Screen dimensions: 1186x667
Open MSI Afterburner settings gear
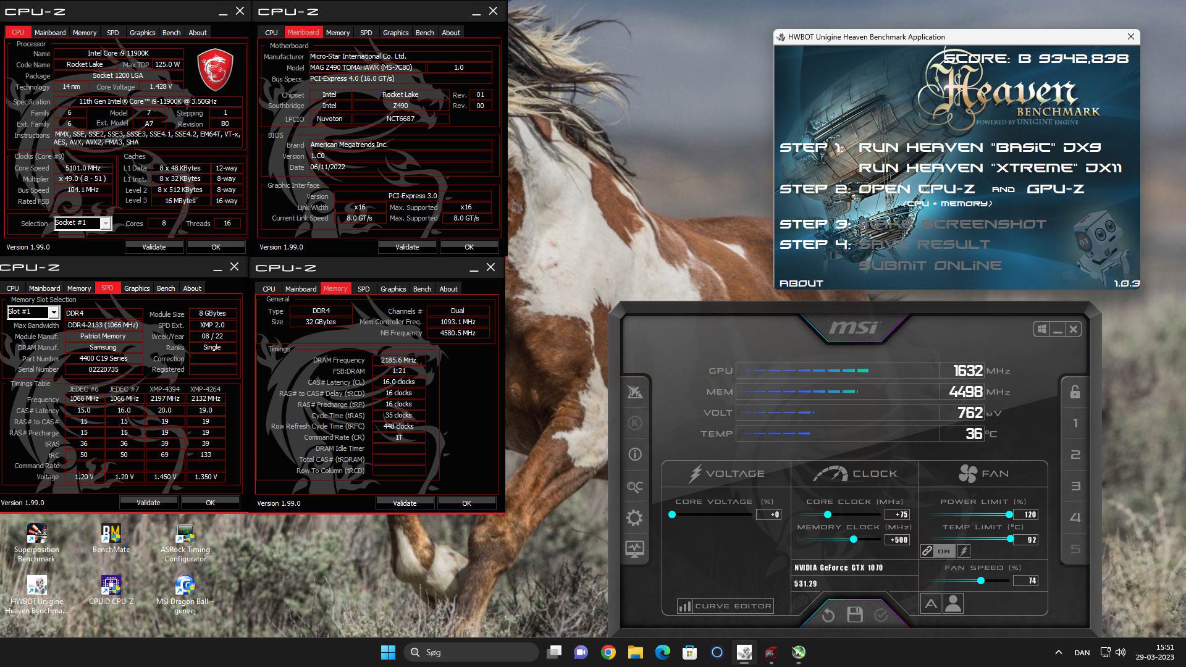point(634,518)
